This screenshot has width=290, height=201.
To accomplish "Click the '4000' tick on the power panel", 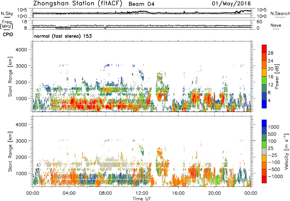I will pos(21,50).
